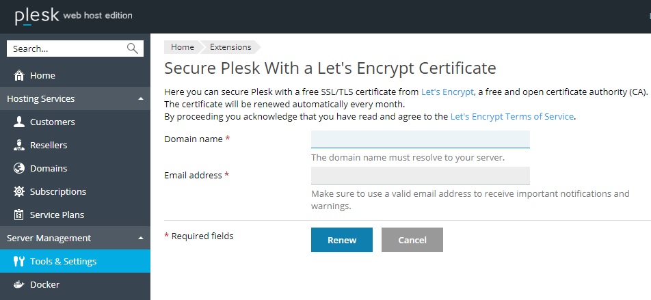Collapse the Hosting Services section

(141, 99)
